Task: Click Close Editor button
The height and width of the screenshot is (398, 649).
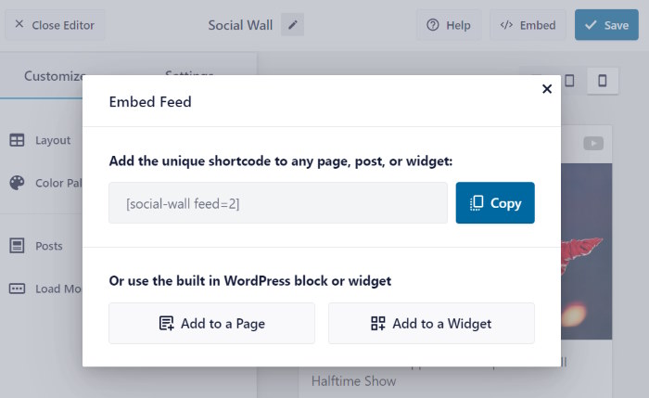Action: coord(55,25)
